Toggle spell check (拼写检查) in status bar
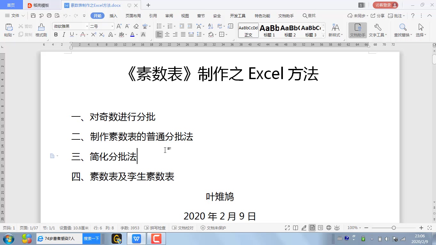Screen dimensions: 436x245 [x=155, y=228]
